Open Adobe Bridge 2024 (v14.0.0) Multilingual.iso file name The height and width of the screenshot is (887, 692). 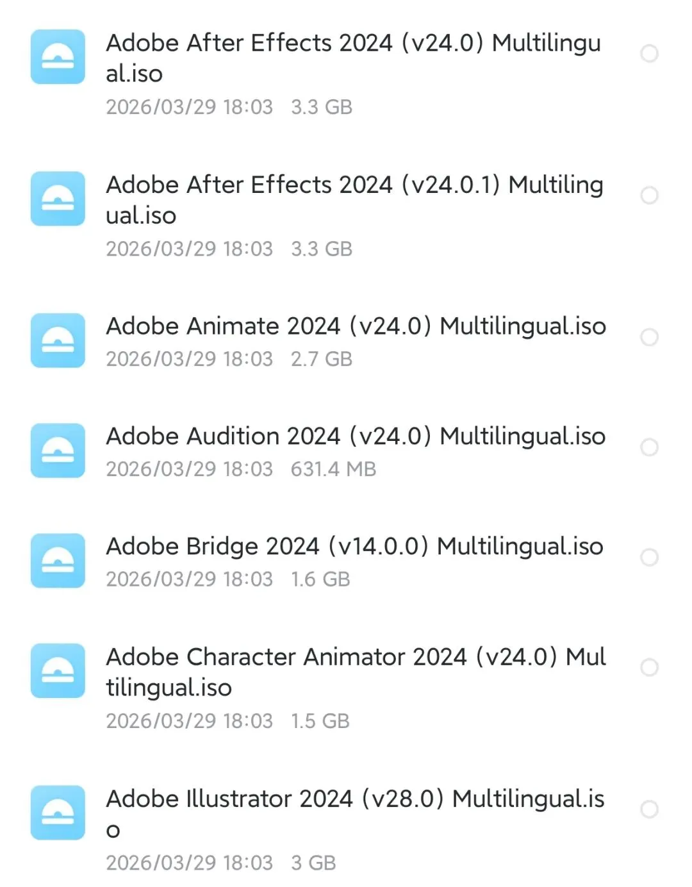pyautogui.click(x=355, y=547)
